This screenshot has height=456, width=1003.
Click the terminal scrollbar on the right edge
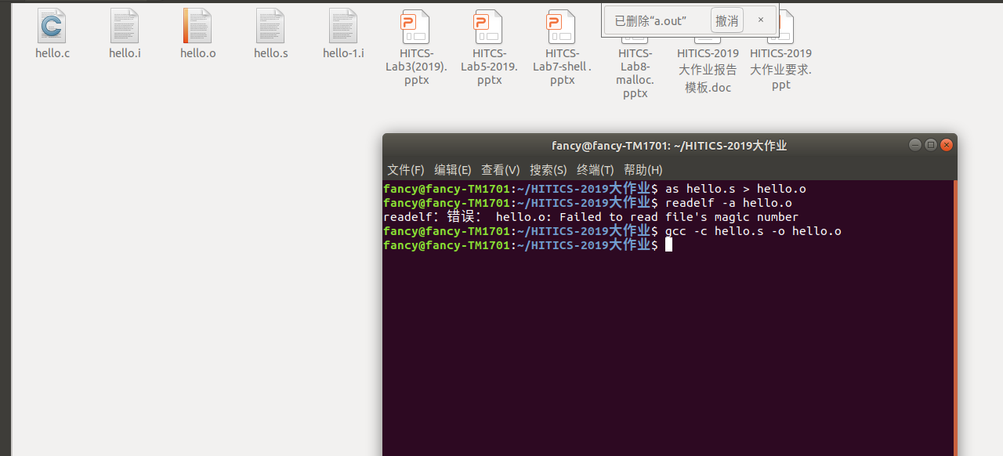click(955, 317)
